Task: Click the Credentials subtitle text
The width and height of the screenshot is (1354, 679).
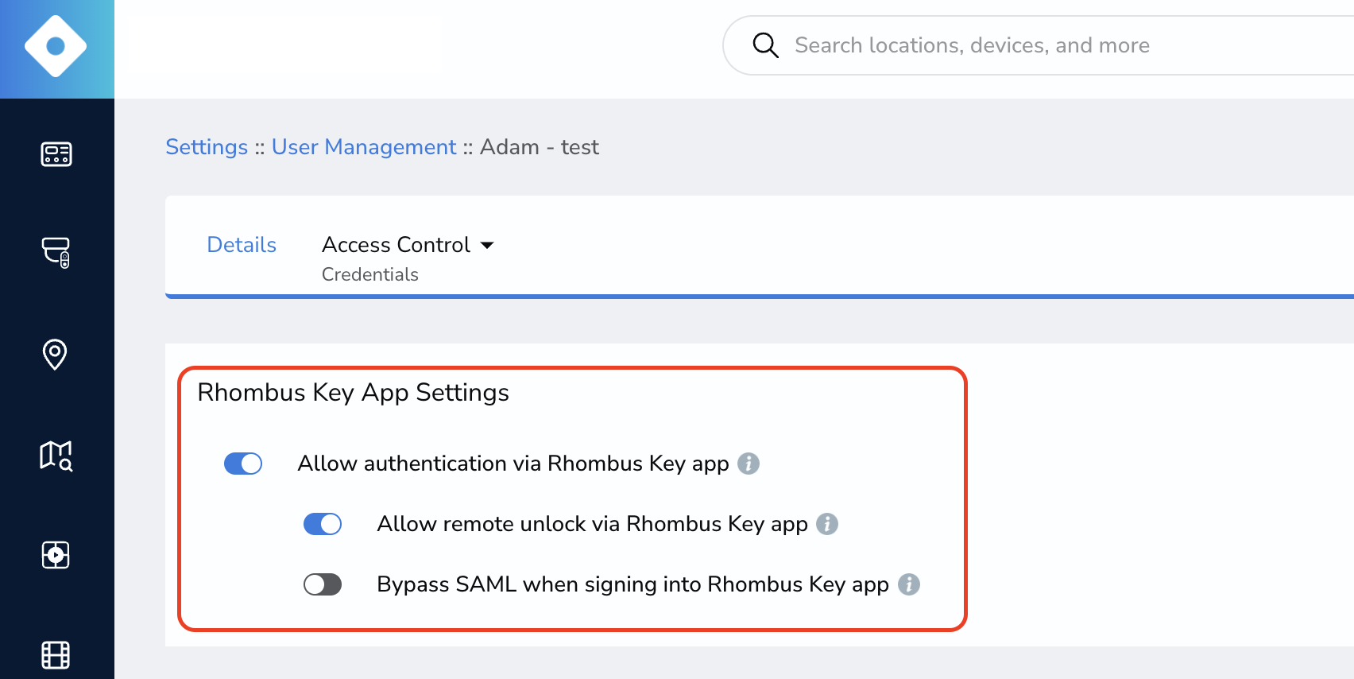Action: click(370, 274)
